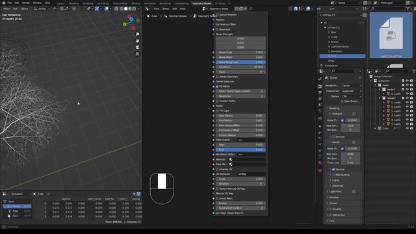Open the Node menu in node editor header
Viewport: 416px width, 234px height.
[x=183, y=8]
